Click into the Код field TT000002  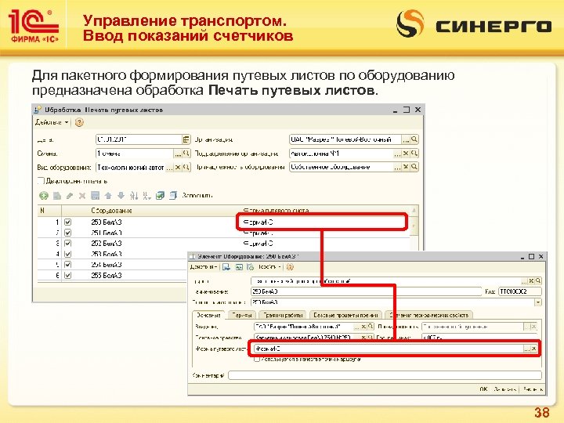click(520, 291)
